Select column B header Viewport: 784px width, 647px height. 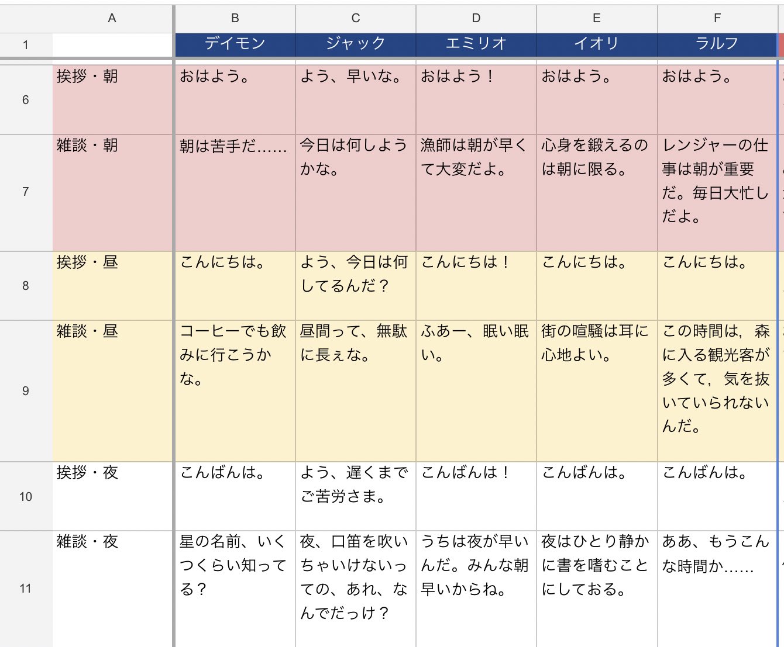[235, 19]
